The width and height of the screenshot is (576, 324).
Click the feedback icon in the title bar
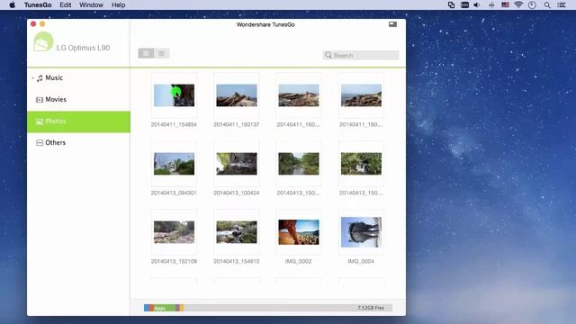[392, 24]
